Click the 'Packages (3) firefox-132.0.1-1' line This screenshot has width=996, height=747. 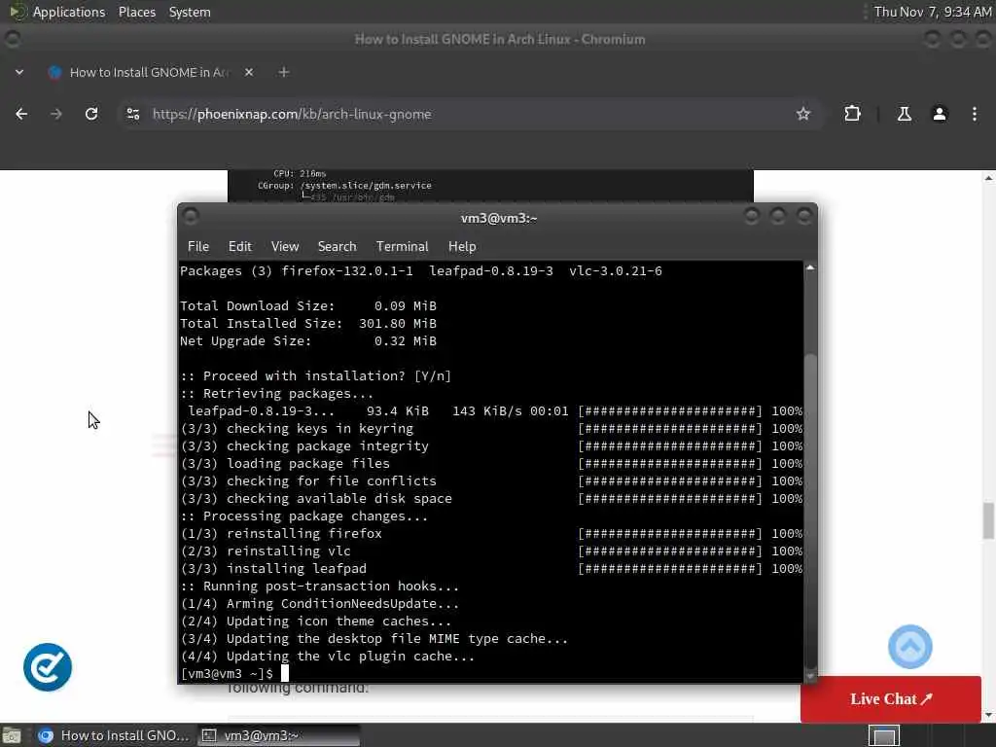coord(421,270)
